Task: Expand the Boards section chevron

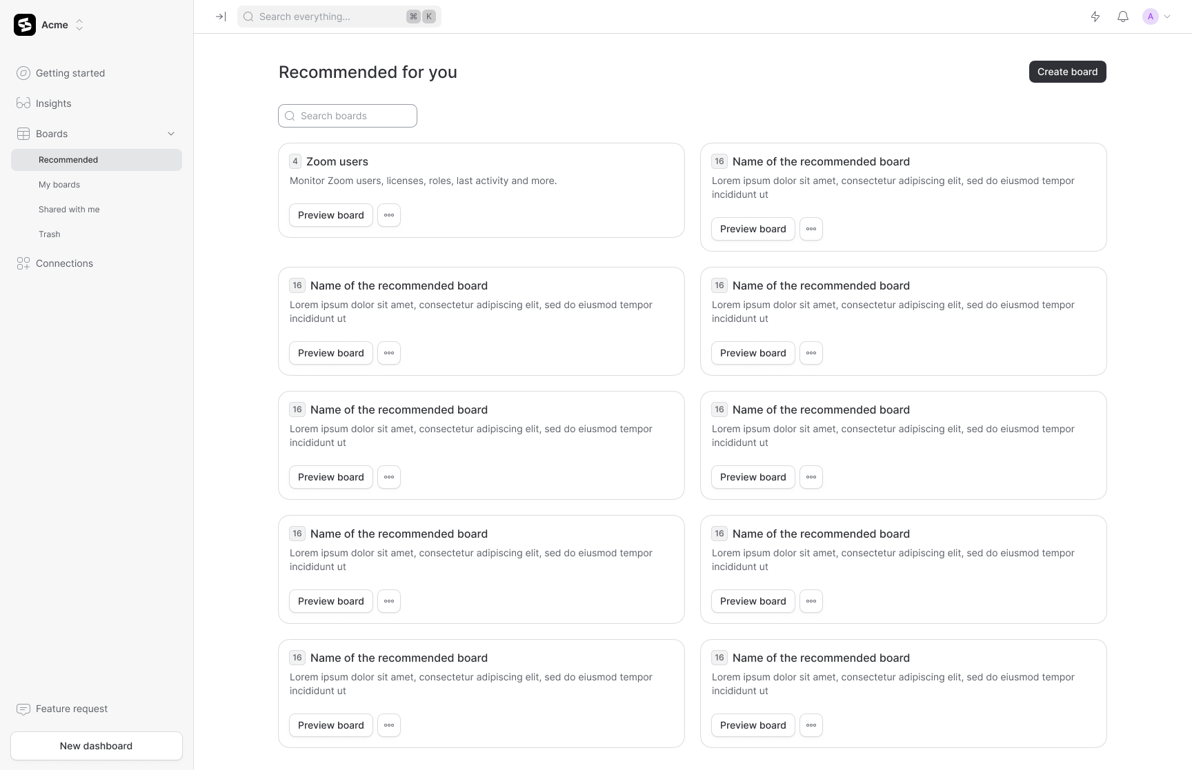Action: (x=171, y=133)
